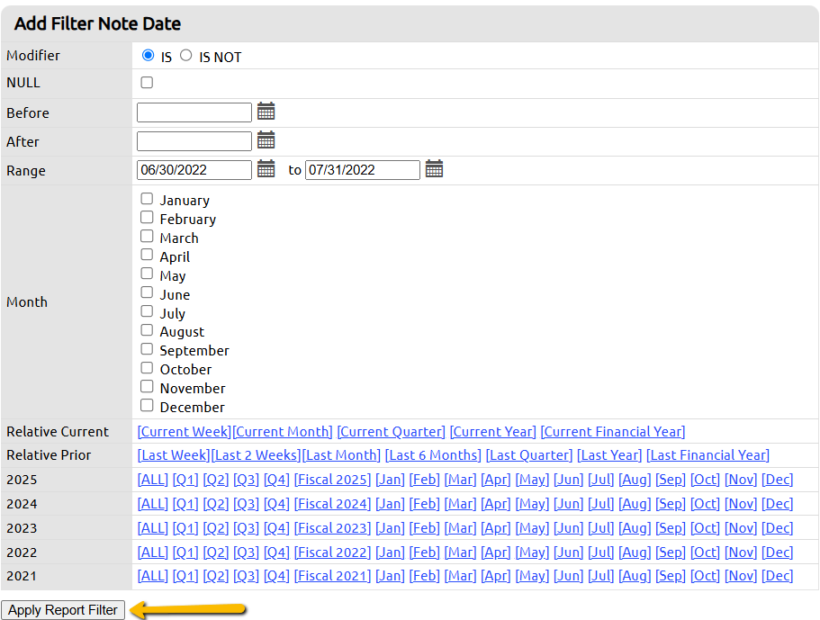
Task: Click Sep in the 2021 row
Action: pos(671,576)
